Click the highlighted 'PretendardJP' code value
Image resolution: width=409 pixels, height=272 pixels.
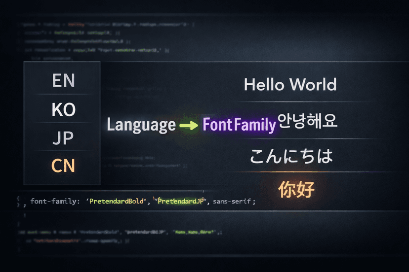[x=180, y=201]
